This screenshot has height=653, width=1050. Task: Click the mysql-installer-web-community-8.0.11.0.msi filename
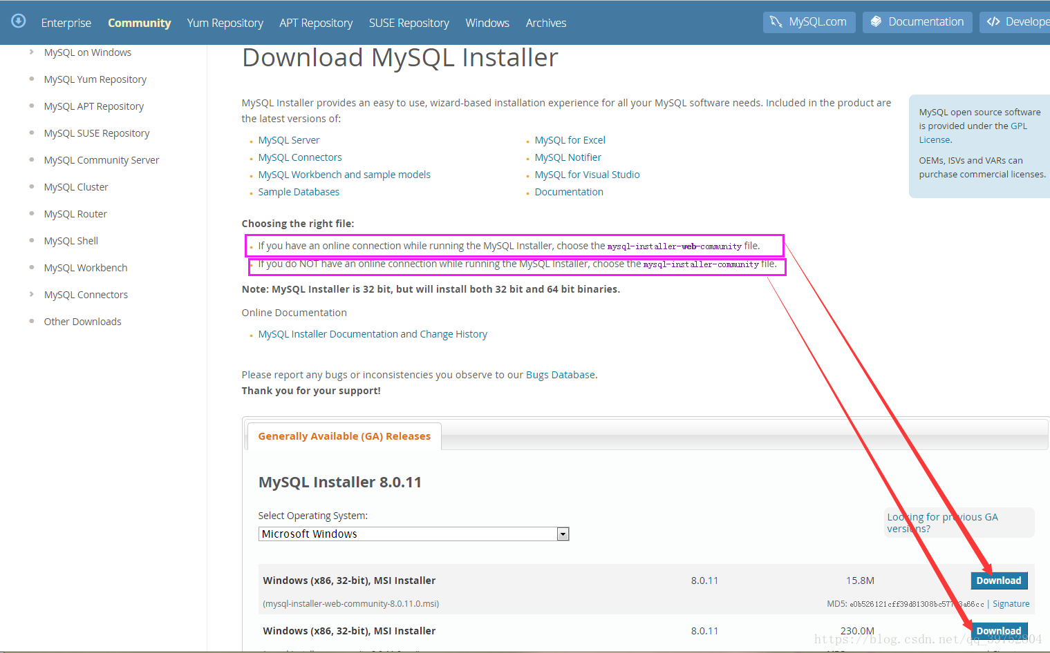(350, 604)
